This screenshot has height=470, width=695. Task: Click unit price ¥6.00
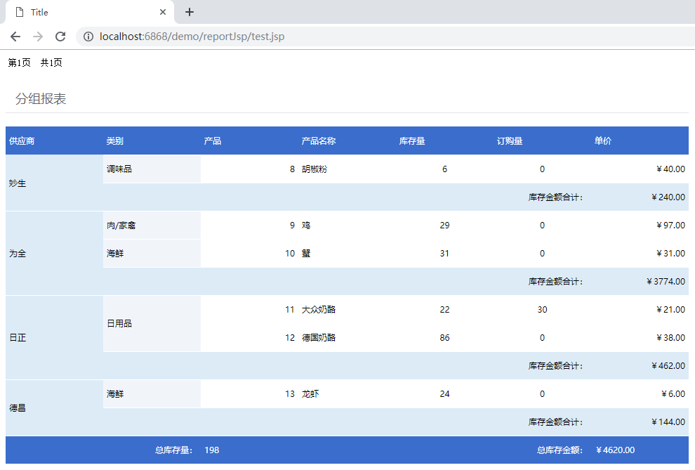click(x=673, y=393)
